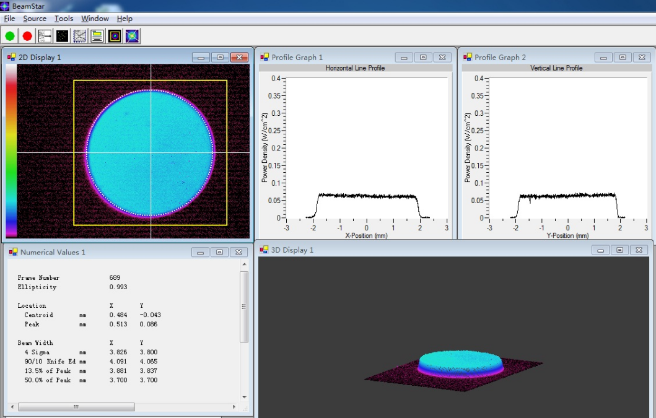Click the horizontal scrollbar right arrow

234,407
